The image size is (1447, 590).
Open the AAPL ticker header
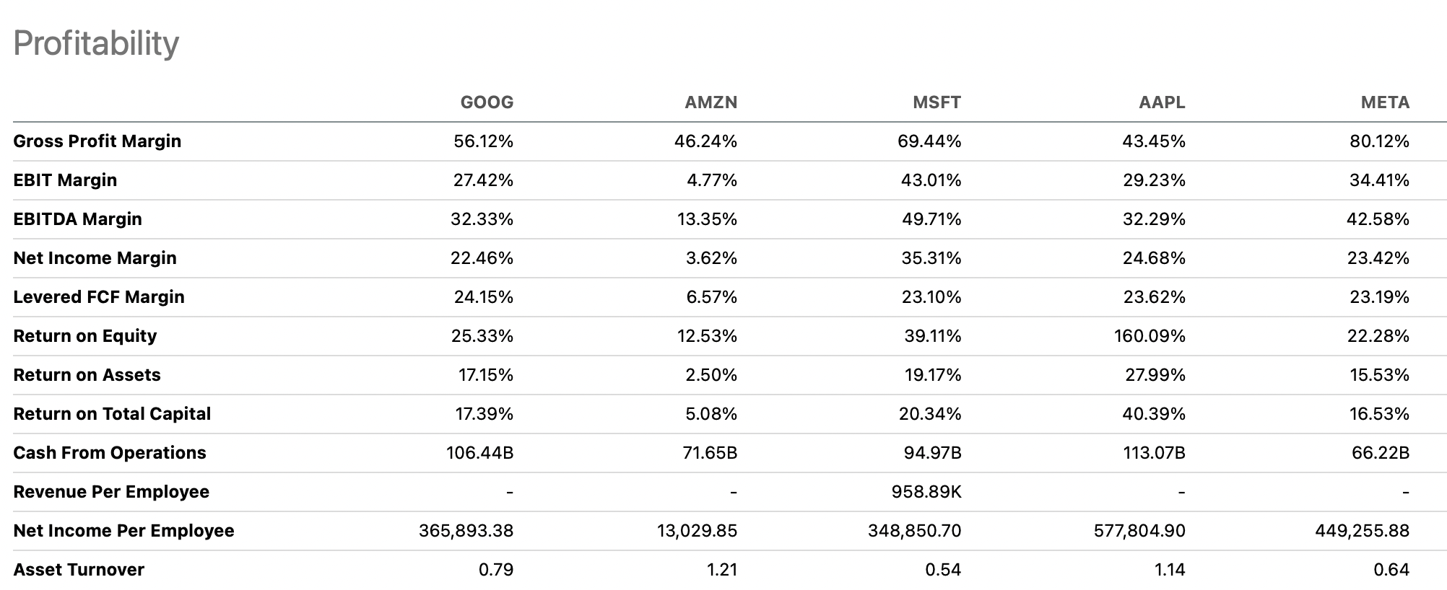[1162, 102]
